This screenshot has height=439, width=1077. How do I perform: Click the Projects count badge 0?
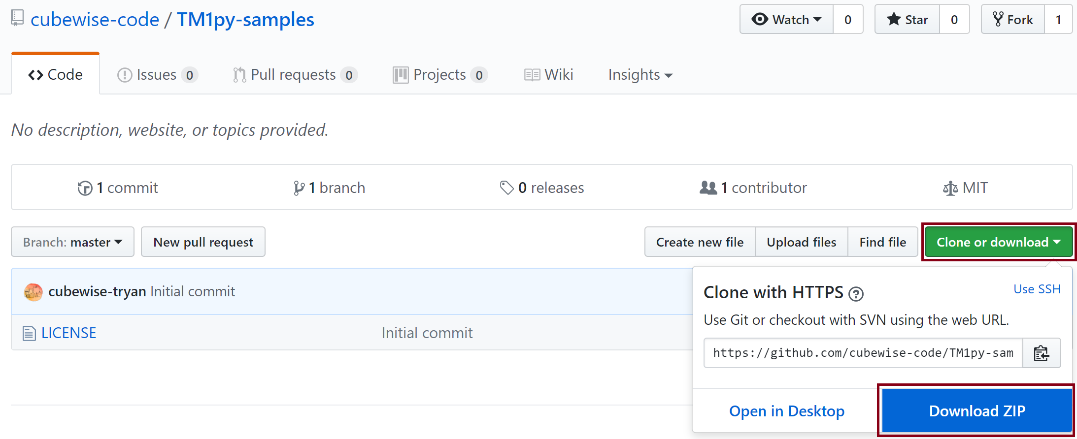point(479,75)
